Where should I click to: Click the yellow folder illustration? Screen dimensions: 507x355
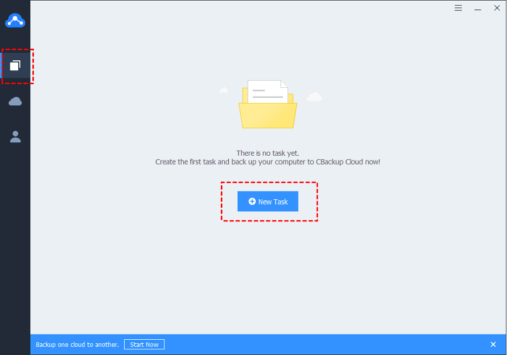268,116
